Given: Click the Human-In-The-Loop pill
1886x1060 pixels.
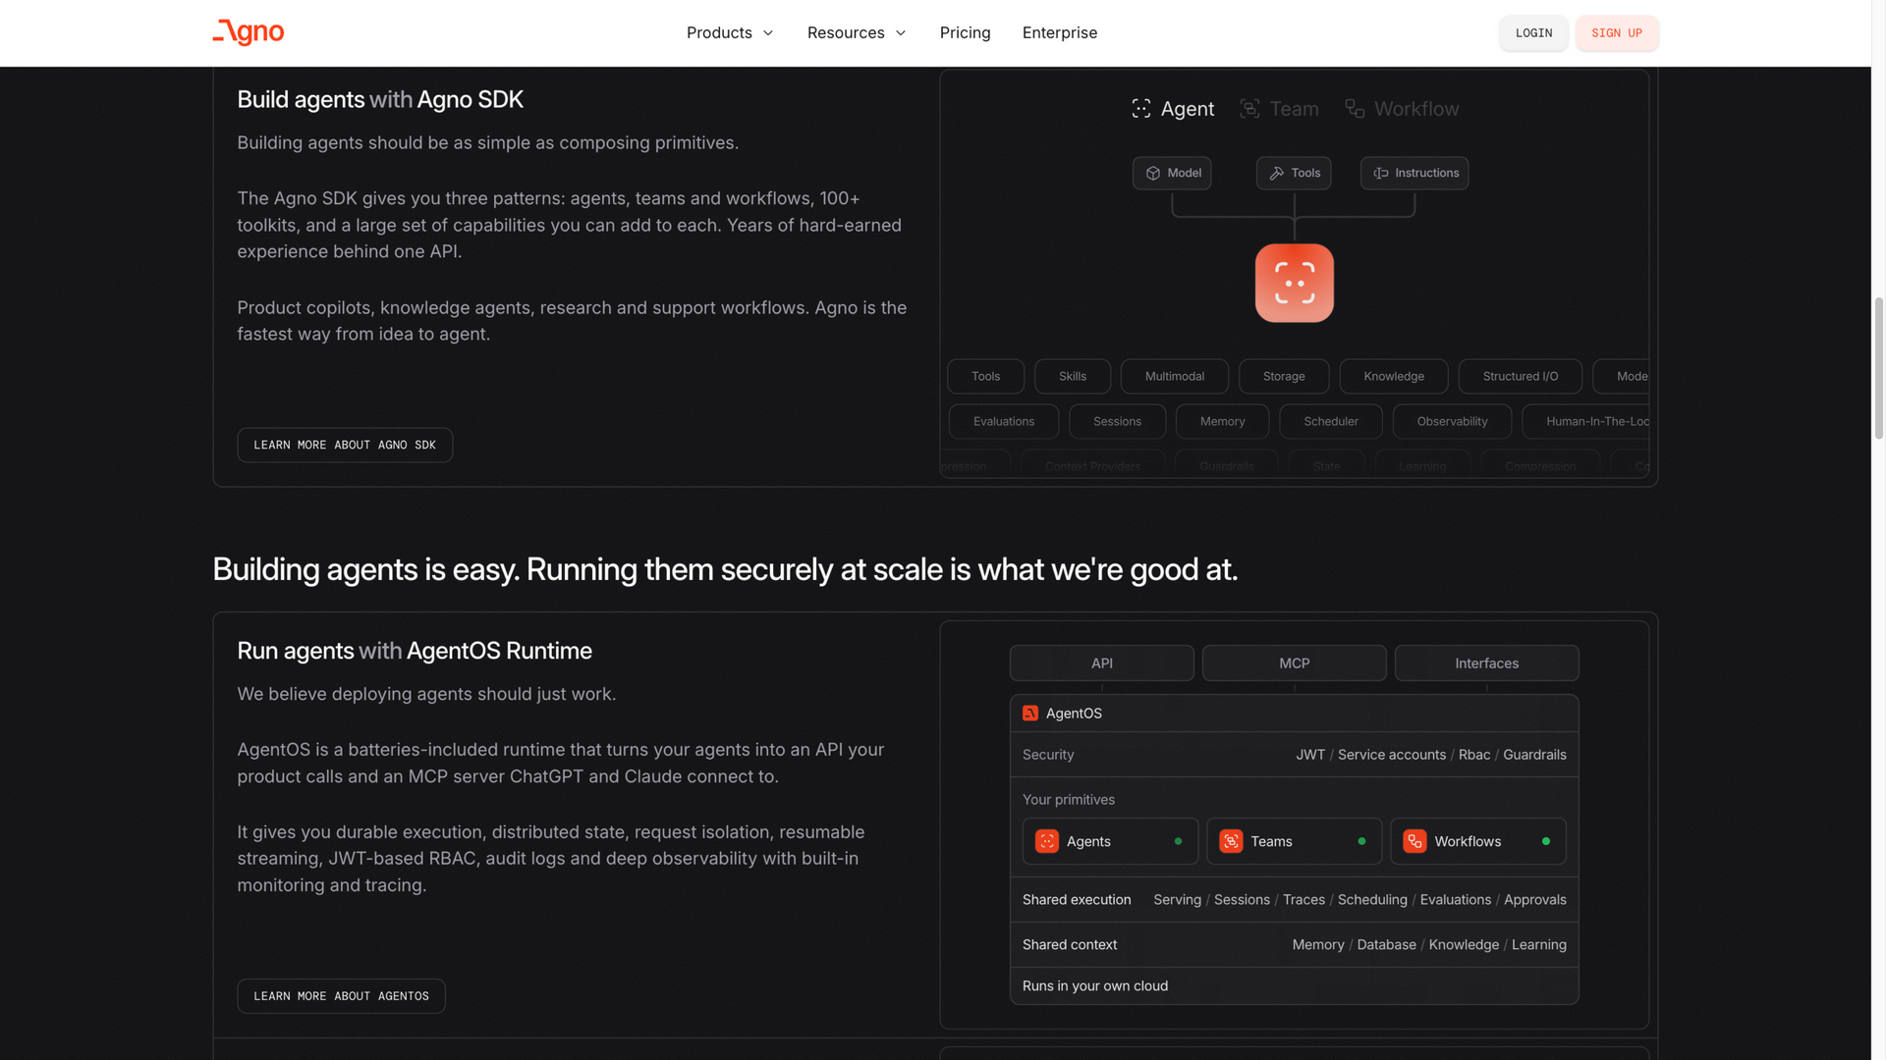Looking at the screenshot, I should [1585, 422].
